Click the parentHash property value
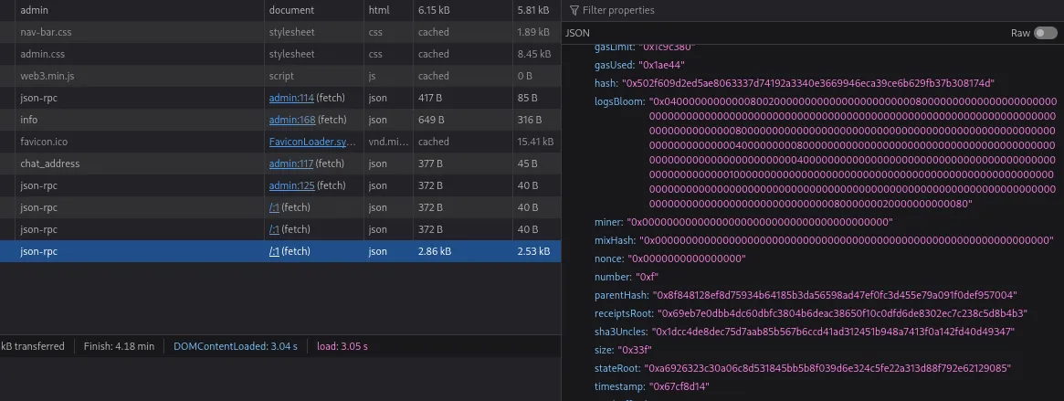1064x401 pixels. pyautogui.click(x=834, y=295)
